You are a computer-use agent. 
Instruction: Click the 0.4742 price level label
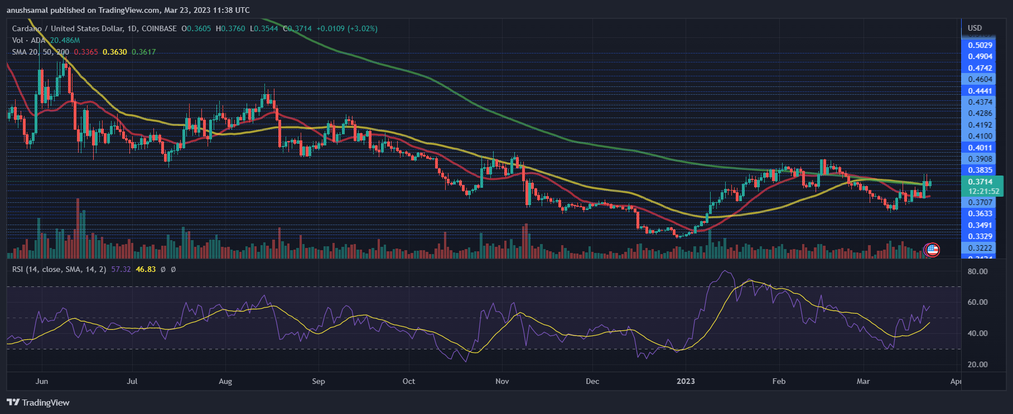980,68
